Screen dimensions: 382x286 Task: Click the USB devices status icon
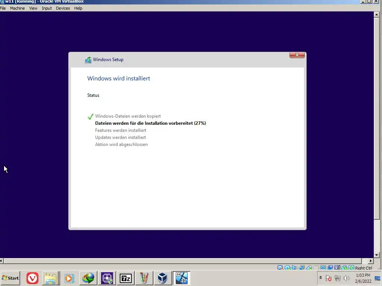click(x=309, y=267)
